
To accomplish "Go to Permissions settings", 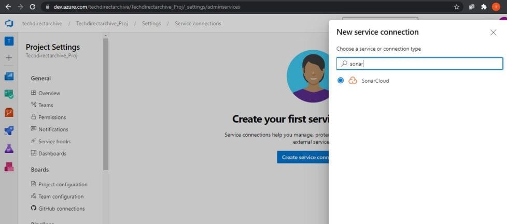I will (x=52, y=117).
